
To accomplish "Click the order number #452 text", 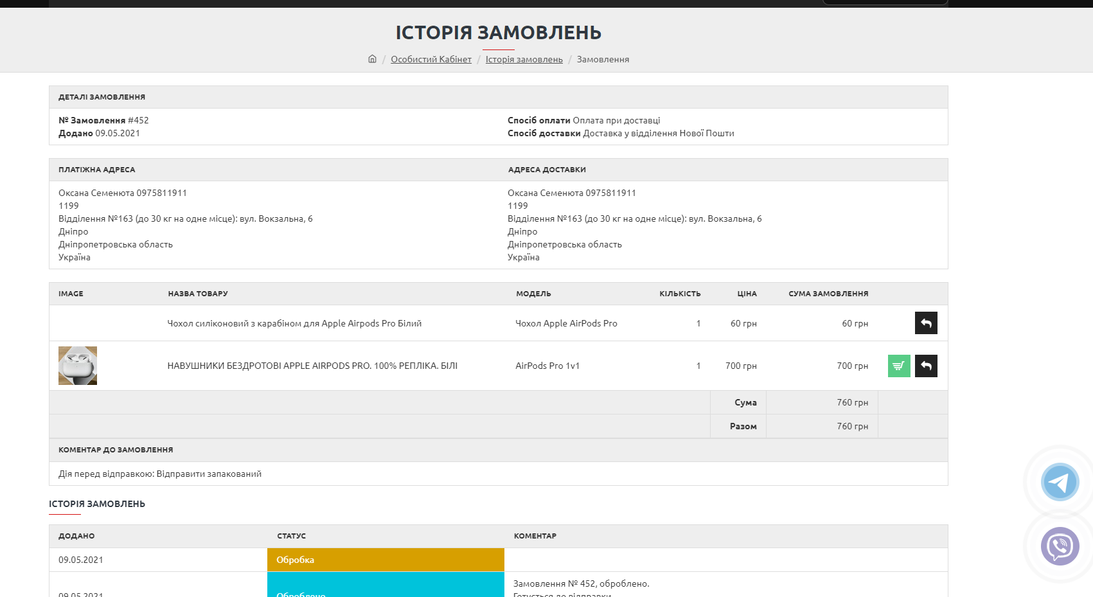I will click(138, 120).
